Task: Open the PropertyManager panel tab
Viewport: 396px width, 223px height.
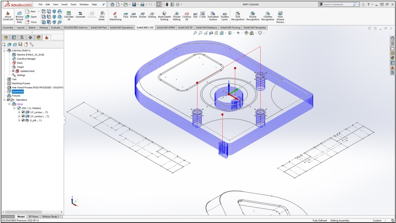Action: (x=14, y=37)
